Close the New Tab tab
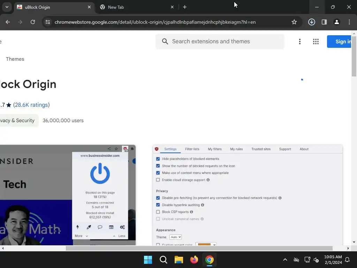The width and height of the screenshot is (357, 268). pyautogui.click(x=172, y=7)
